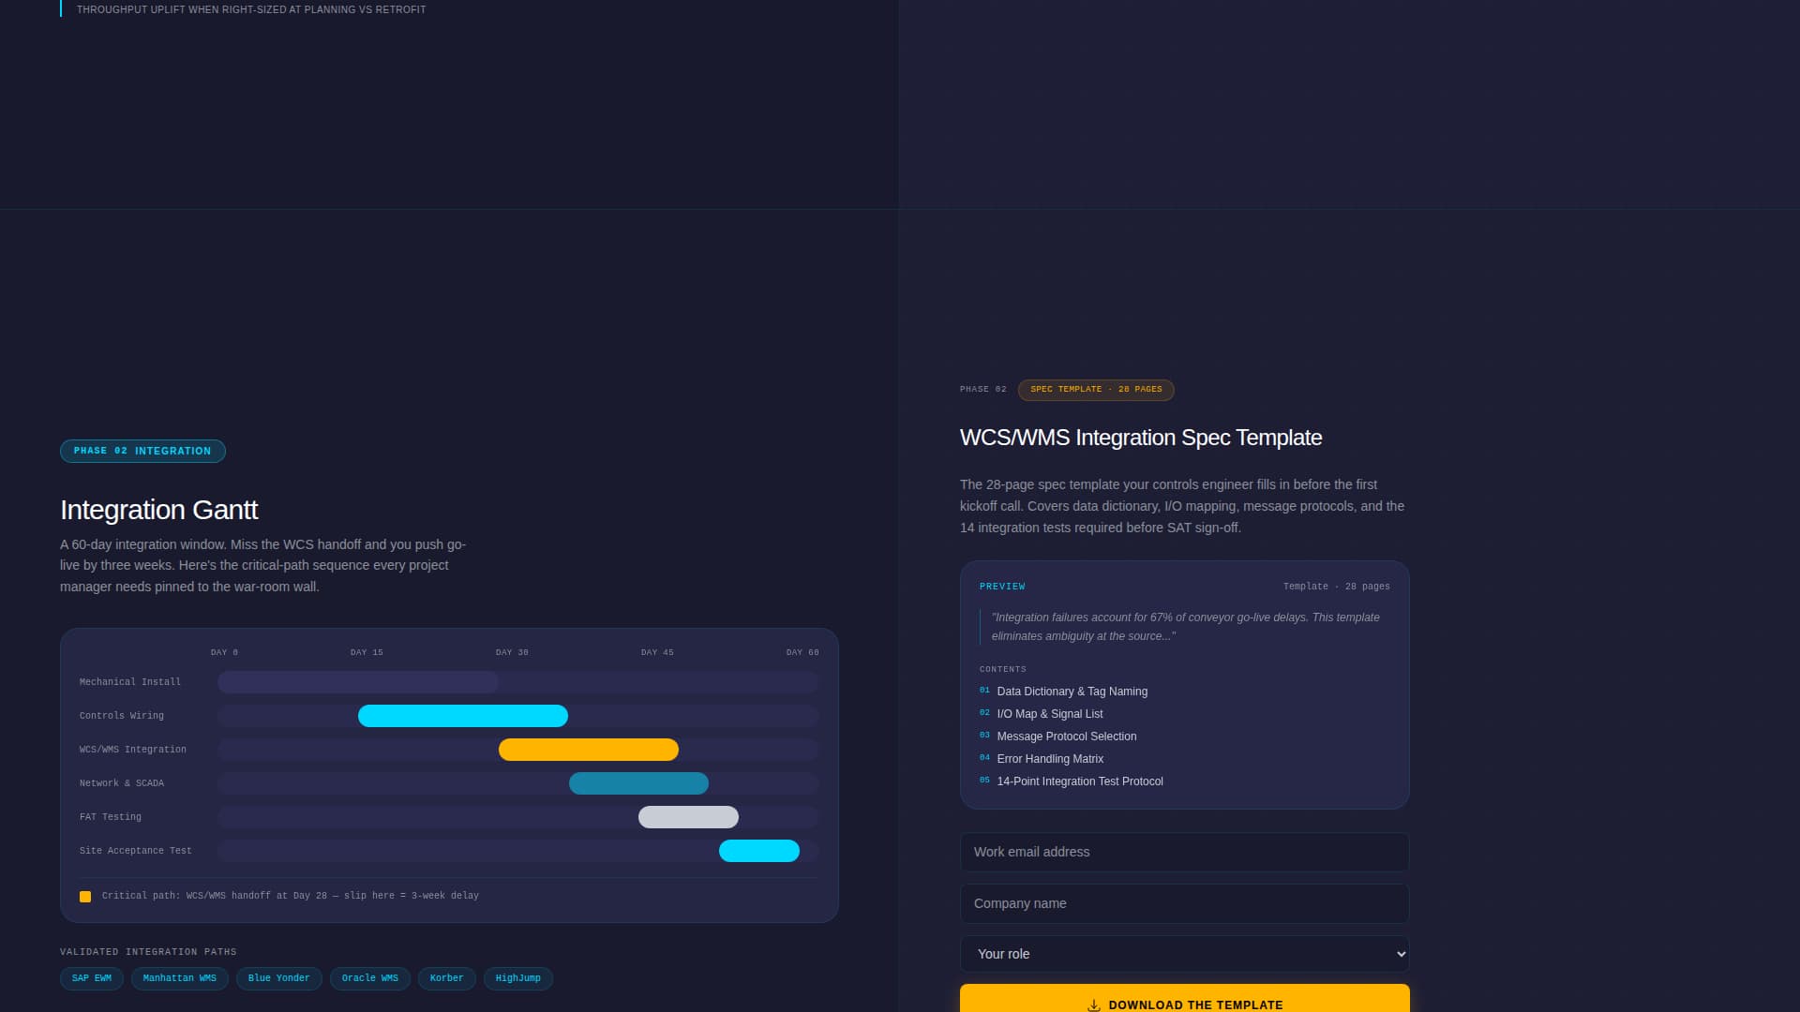1800x1012 pixels.
Task: Select the SAP EWM integration path tag
Action: 91,978
